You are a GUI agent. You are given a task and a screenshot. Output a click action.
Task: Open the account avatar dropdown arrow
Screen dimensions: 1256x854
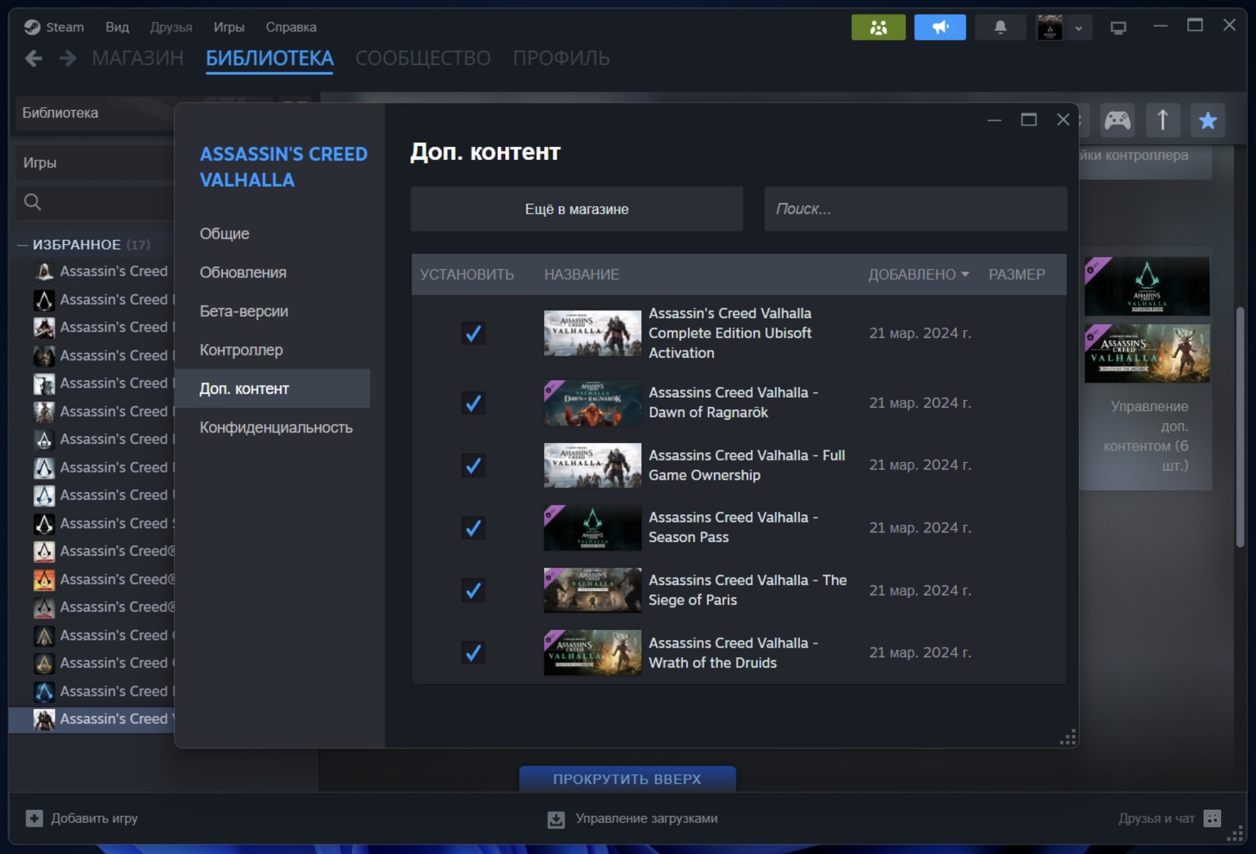point(1079,28)
